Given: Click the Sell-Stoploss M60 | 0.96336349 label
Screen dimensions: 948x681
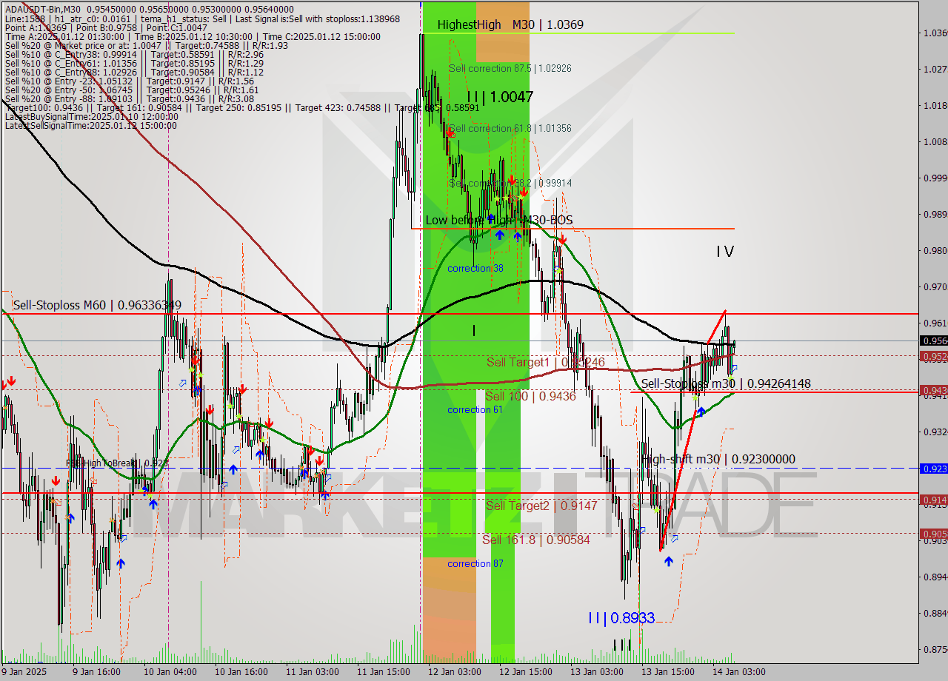Looking at the screenshot, I should coord(97,304).
